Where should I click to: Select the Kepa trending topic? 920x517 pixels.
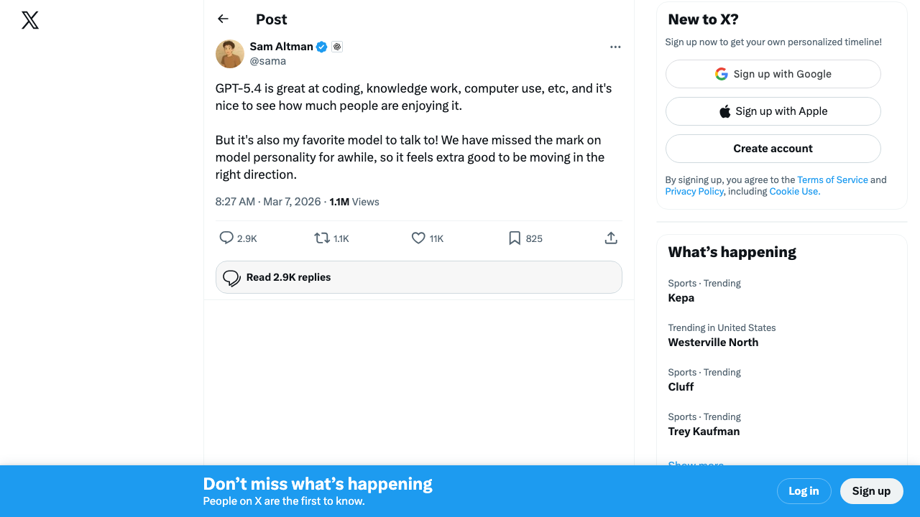tap(681, 297)
